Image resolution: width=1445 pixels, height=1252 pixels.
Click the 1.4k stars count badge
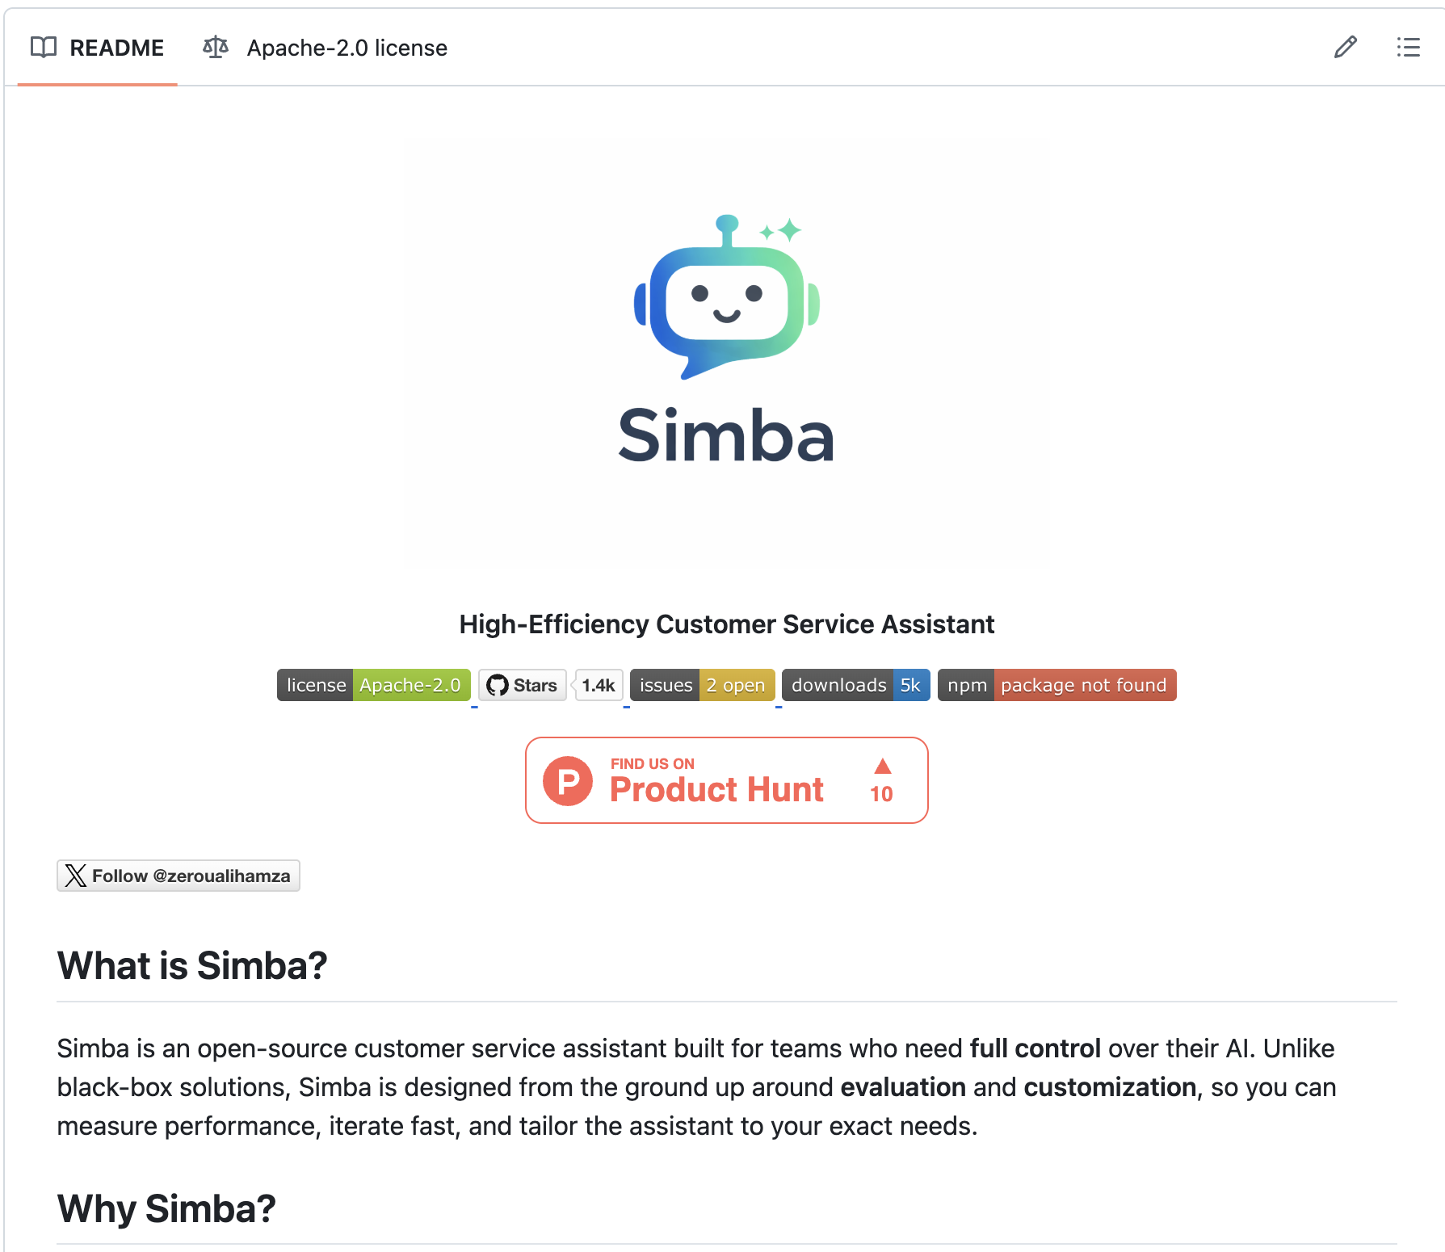point(598,684)
